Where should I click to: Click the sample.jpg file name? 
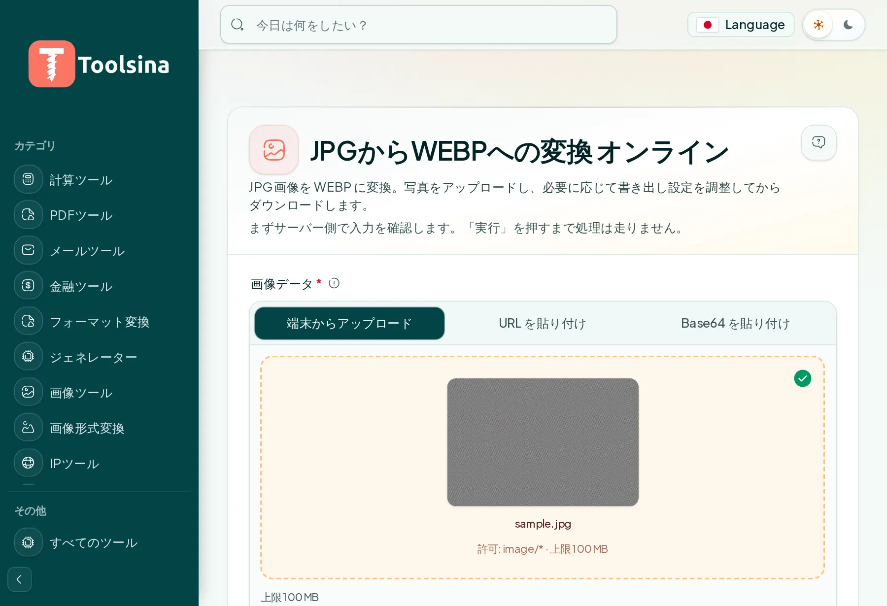[543, 524]
